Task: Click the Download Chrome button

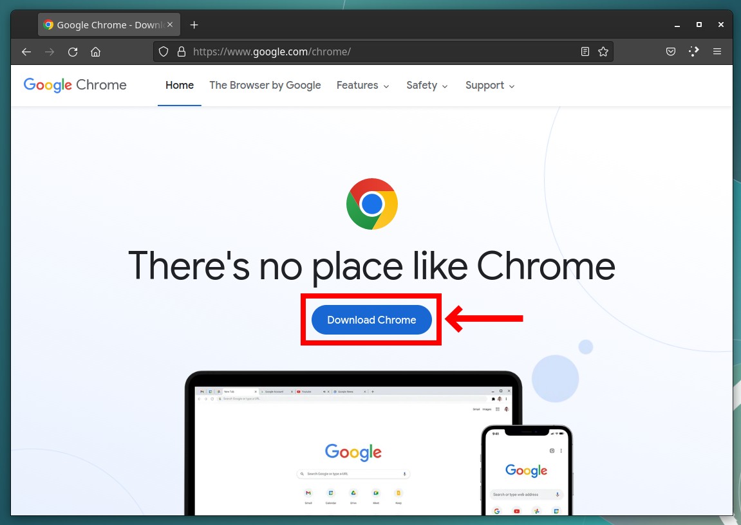Action: [x=371, y=320]
